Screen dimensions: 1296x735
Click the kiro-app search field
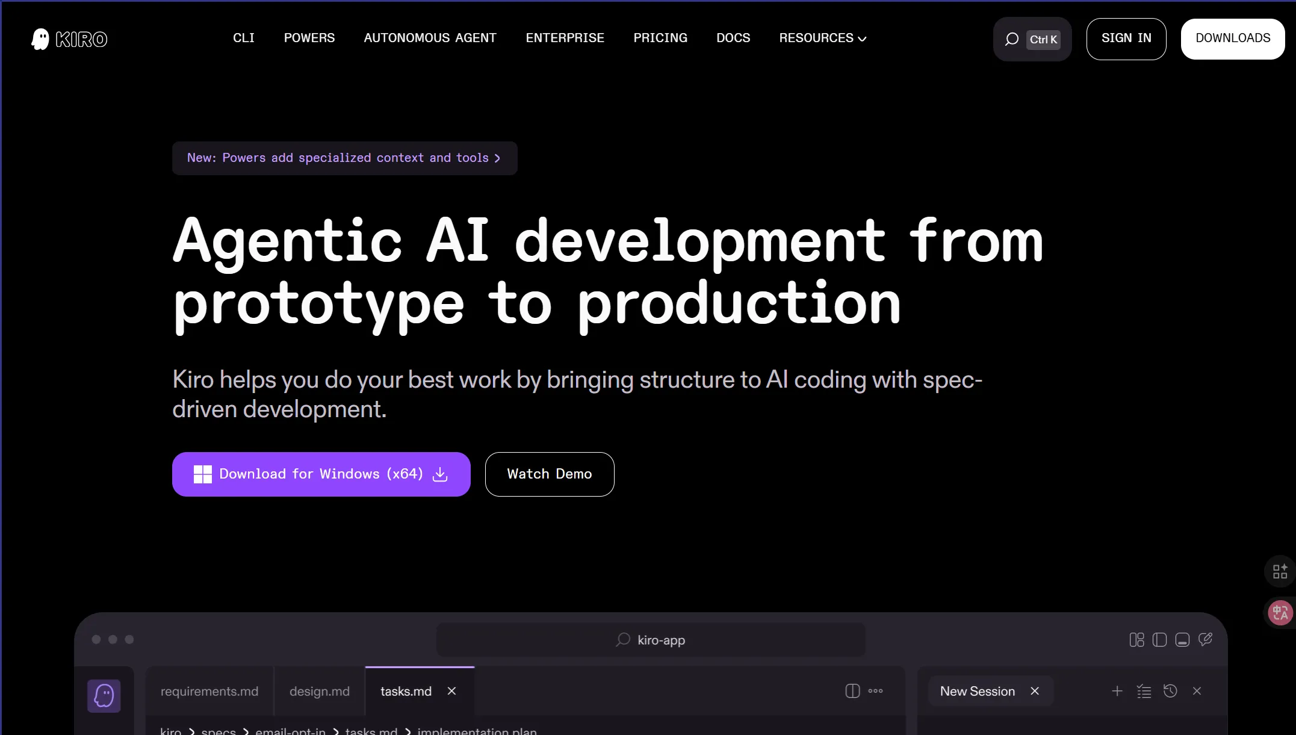pos(651,640)
